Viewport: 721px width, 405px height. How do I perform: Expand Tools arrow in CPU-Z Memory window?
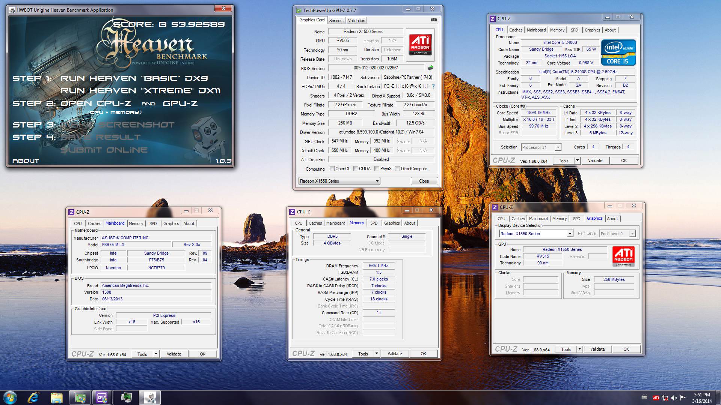coord(377,354)
